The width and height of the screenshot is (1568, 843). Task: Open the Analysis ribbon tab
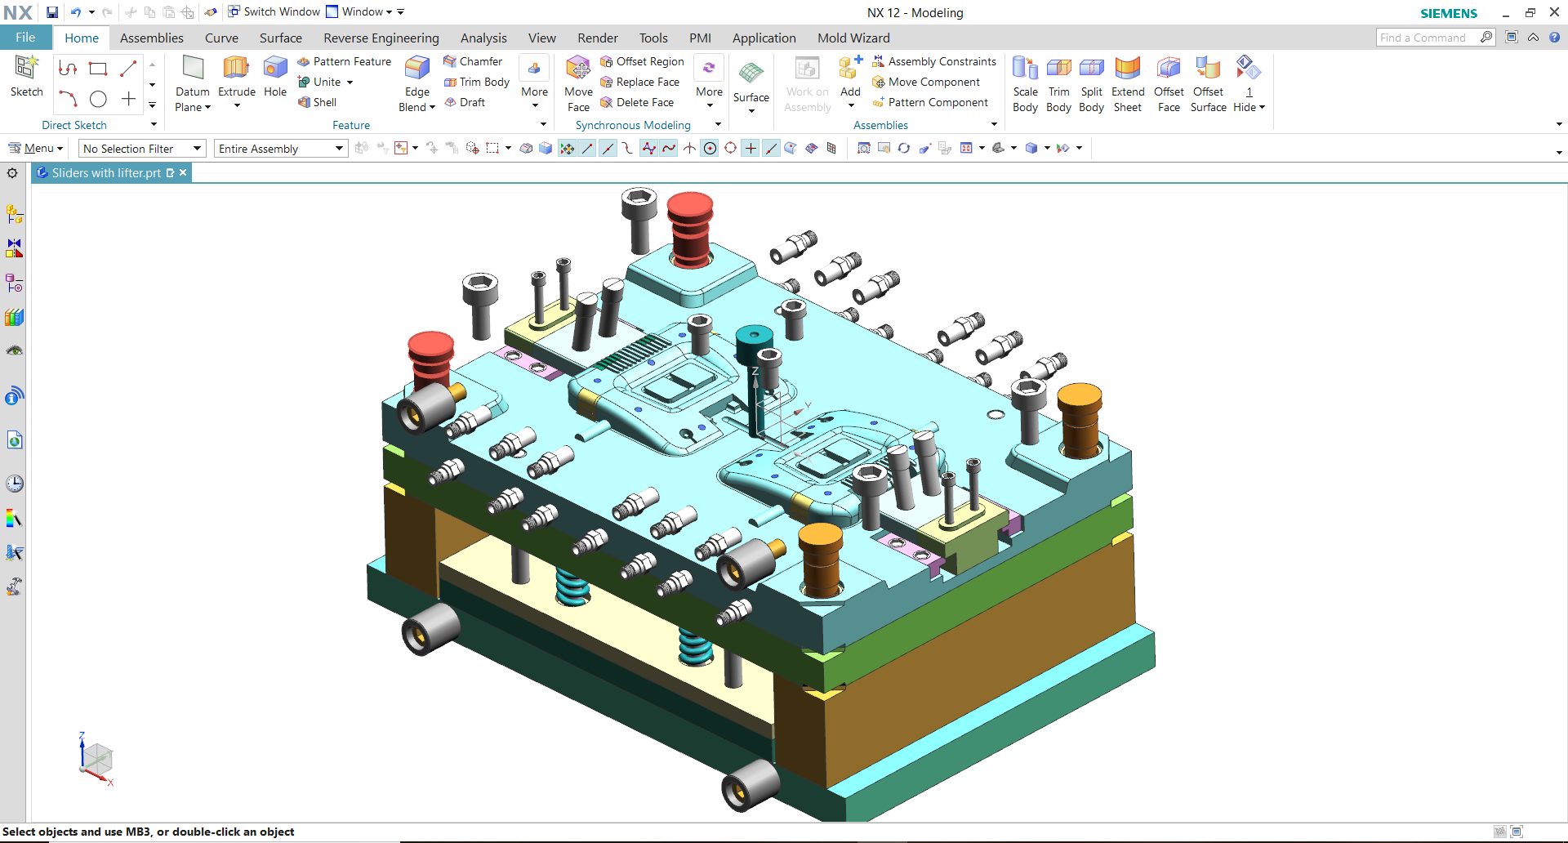point(483,38)
